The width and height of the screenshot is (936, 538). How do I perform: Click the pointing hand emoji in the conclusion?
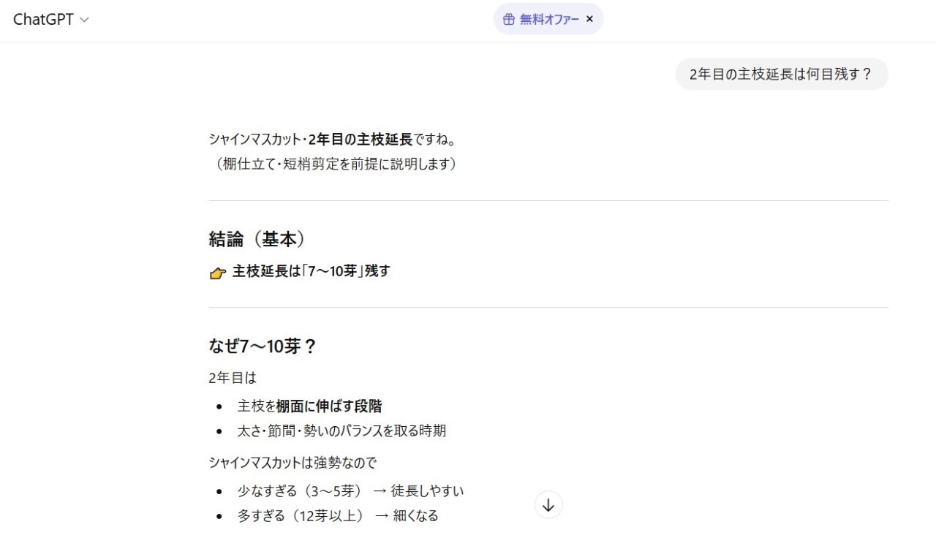[x=217, y=273]
